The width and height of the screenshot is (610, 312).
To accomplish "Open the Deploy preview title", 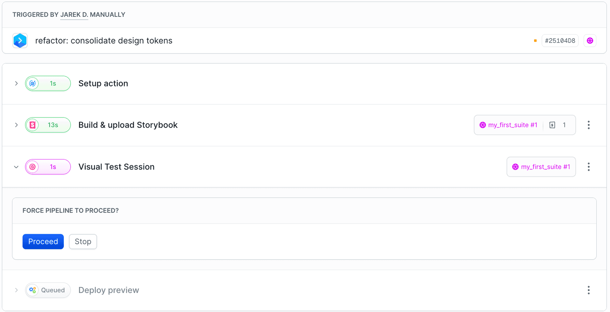I will (x=109, y=290).
